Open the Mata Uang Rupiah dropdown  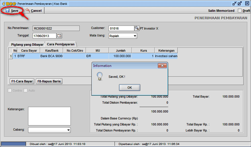[x=123, y=36]
